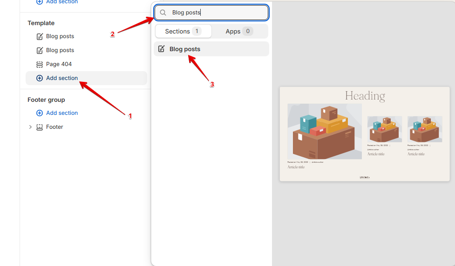Expand the Footer section chevron
455x266 pixels.
(x=30, y=127)
